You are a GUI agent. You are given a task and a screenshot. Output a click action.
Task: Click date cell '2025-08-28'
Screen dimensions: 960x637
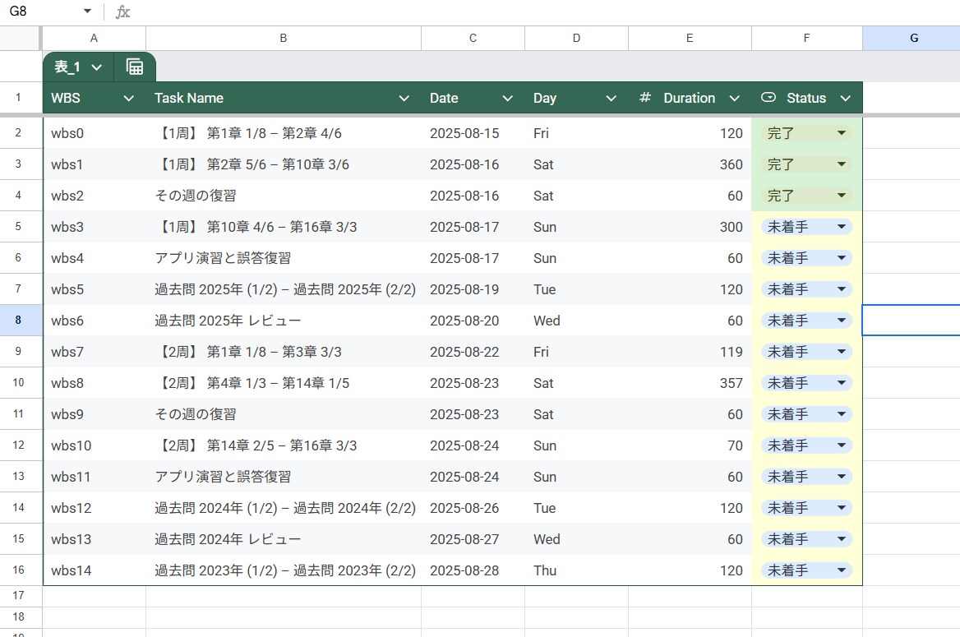tap(473, 570)
